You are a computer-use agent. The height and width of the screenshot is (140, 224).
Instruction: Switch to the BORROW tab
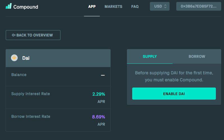(197, 56)
